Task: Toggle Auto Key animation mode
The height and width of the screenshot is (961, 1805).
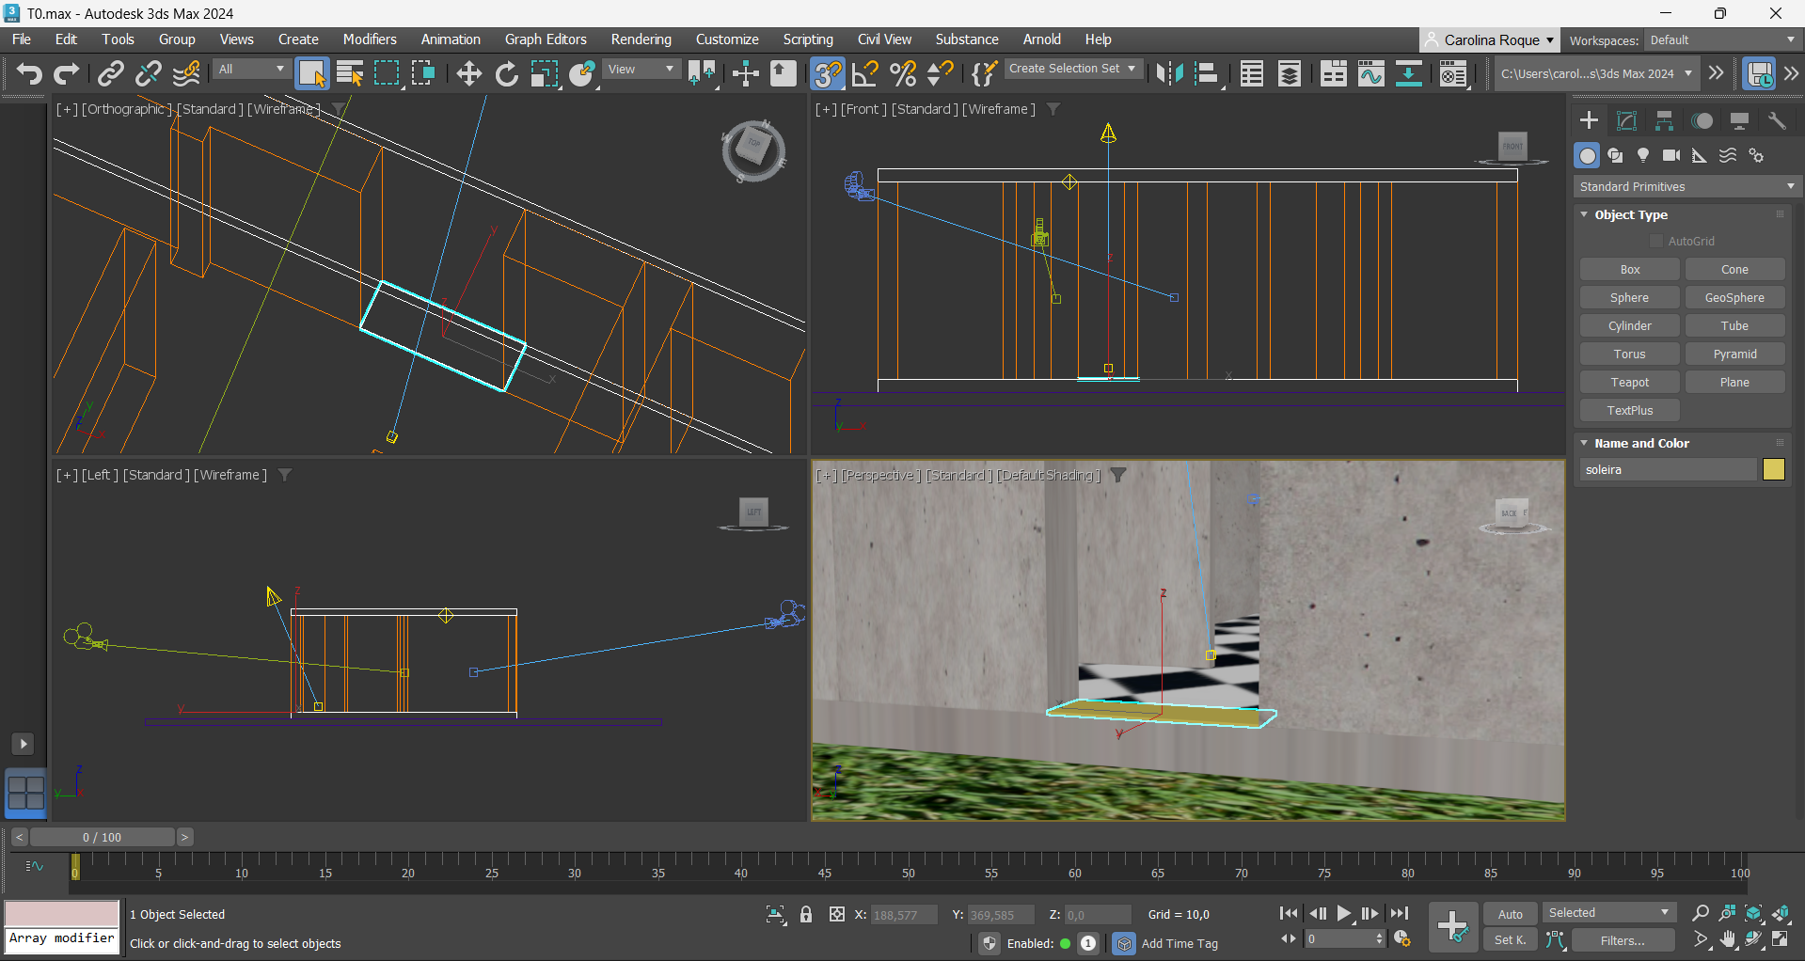Action: (x=1510, y=914)
